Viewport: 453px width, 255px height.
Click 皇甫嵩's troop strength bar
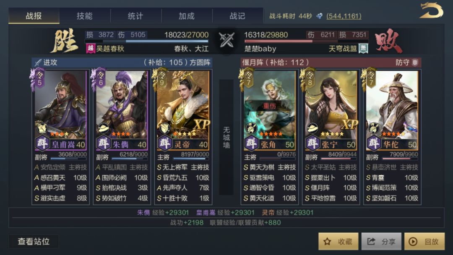point(68,159)
